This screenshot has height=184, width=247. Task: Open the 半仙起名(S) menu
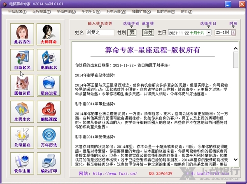(17, 11)
